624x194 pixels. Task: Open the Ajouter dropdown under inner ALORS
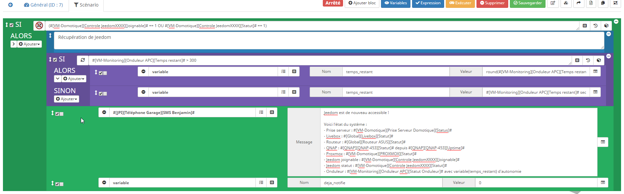coord(74,78)
